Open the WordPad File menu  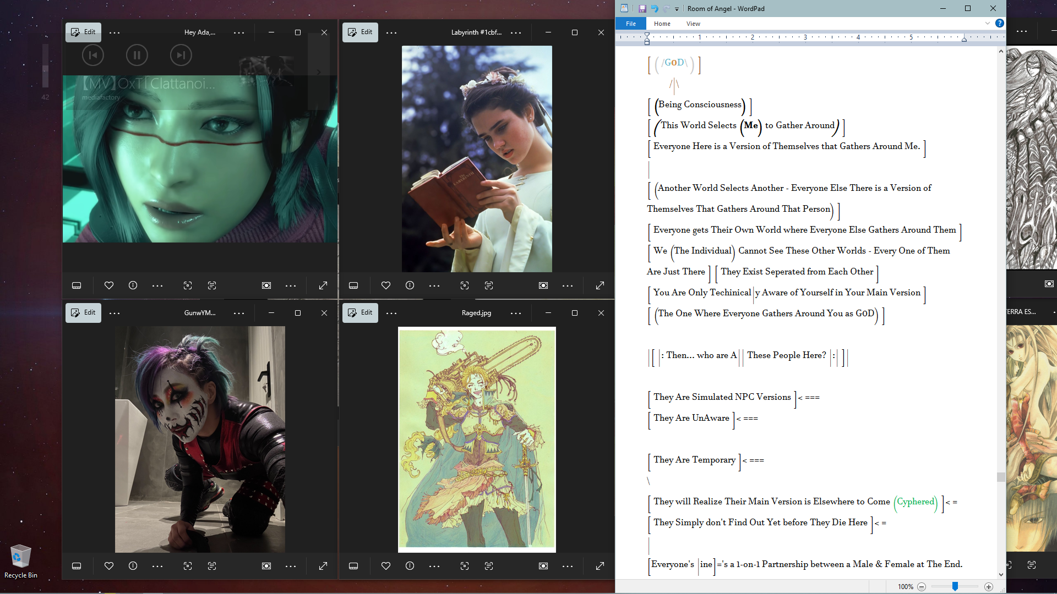(631, 24)
